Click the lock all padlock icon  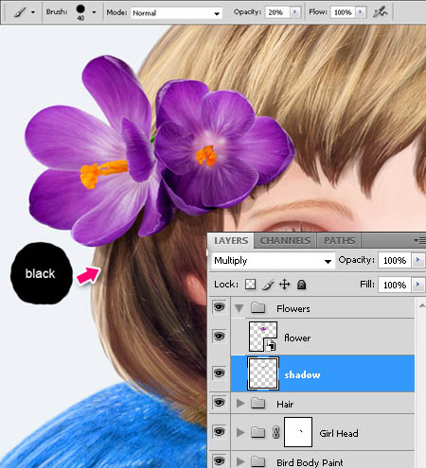pos(301,285)
